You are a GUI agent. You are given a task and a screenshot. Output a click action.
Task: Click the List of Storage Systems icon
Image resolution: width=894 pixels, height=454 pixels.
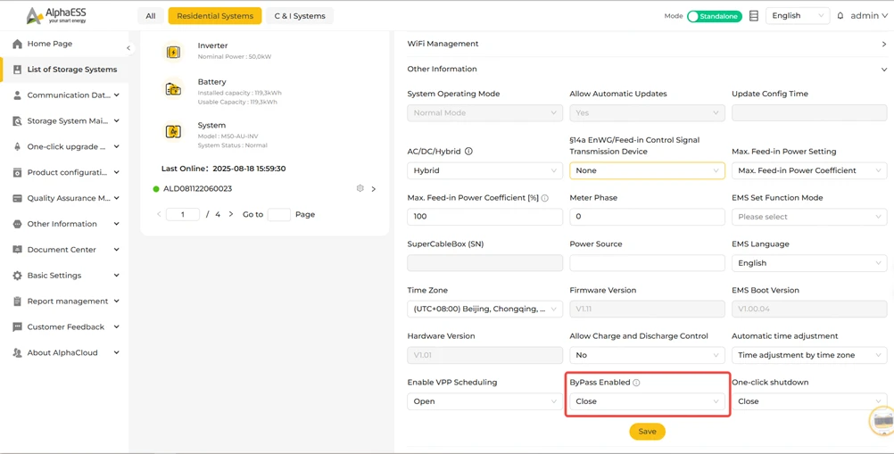coord(17,70)
